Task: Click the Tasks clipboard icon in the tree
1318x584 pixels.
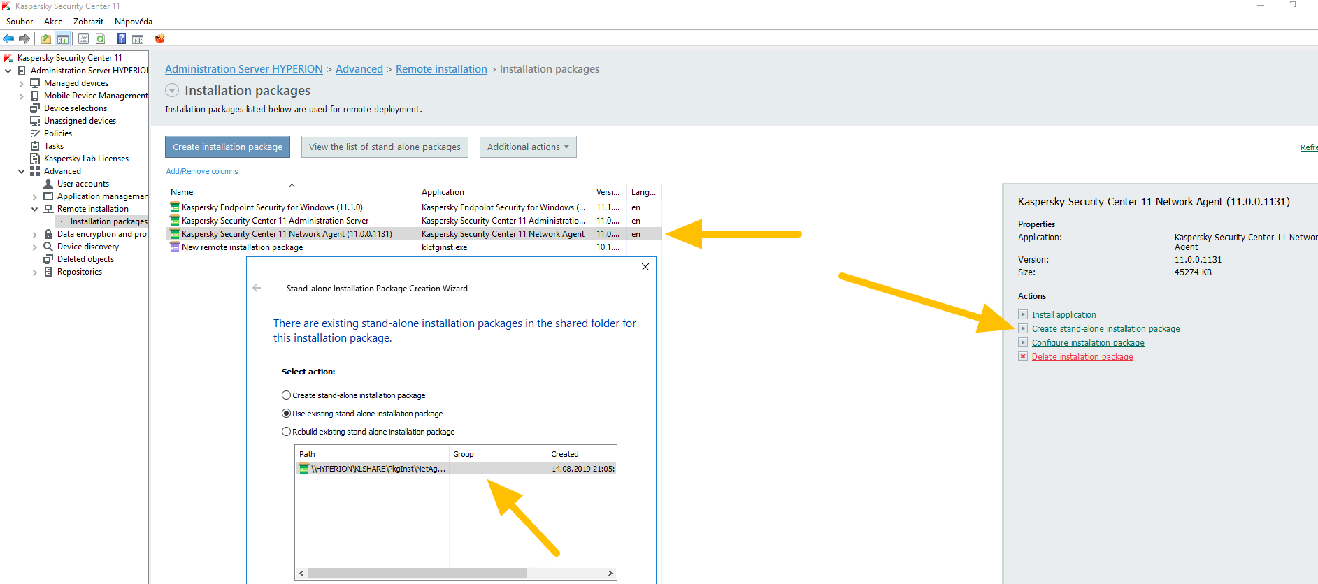Action: click(x=35, y=146)
